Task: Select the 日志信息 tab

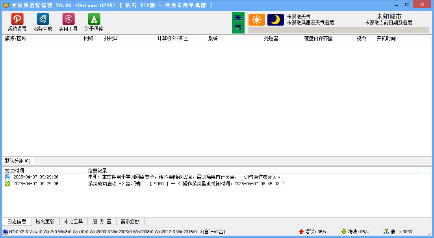Action: coord(17,221)
